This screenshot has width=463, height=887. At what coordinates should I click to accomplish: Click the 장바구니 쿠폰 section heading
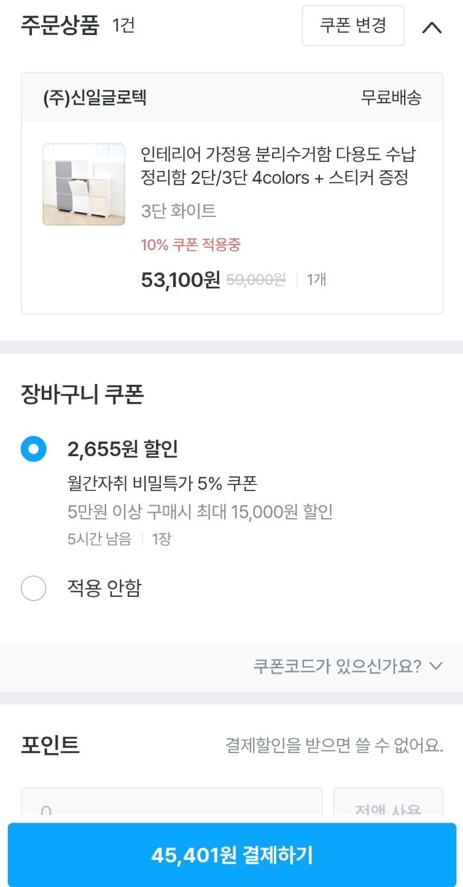coord(82,395)
